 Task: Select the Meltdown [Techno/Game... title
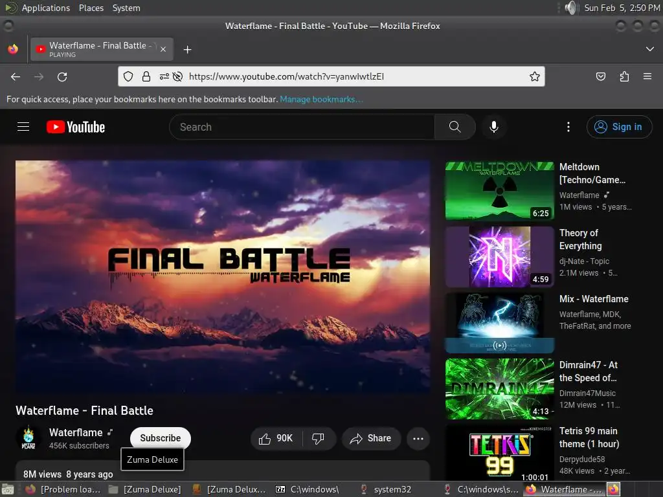[x=592, y=173]
